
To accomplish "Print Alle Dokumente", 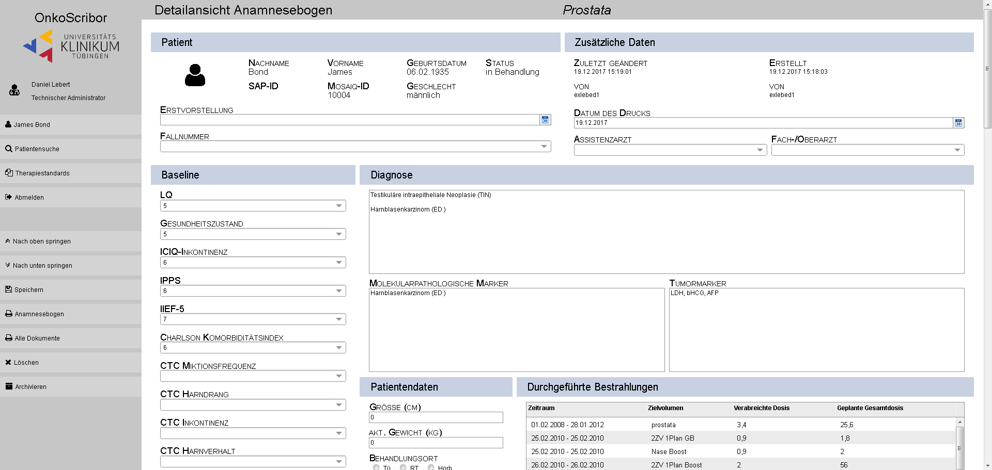I will tap(71, 338).
